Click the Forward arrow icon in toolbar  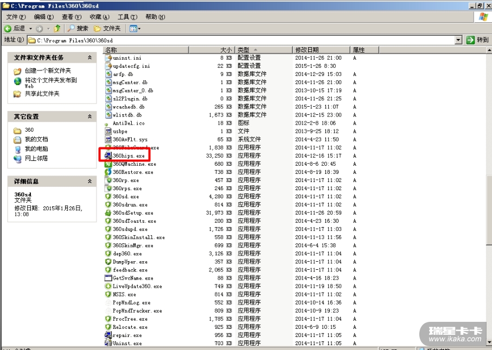[39, 29]
